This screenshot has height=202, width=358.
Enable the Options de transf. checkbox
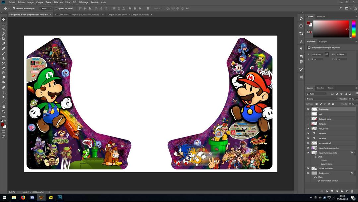[x=56, y=8]
